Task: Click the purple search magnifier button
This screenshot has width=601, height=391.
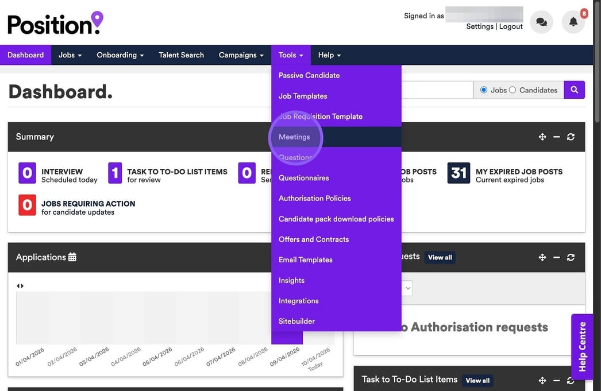Action: (x=574, y=90)
